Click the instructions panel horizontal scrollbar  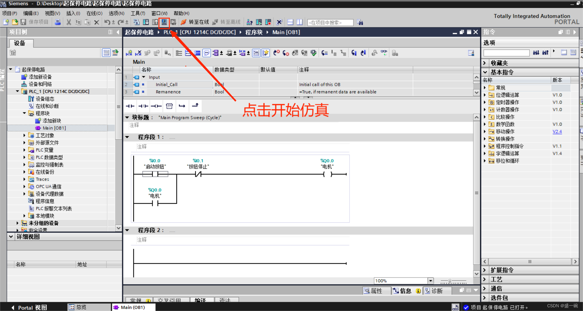pyautogui.click(x=530, y=261)
